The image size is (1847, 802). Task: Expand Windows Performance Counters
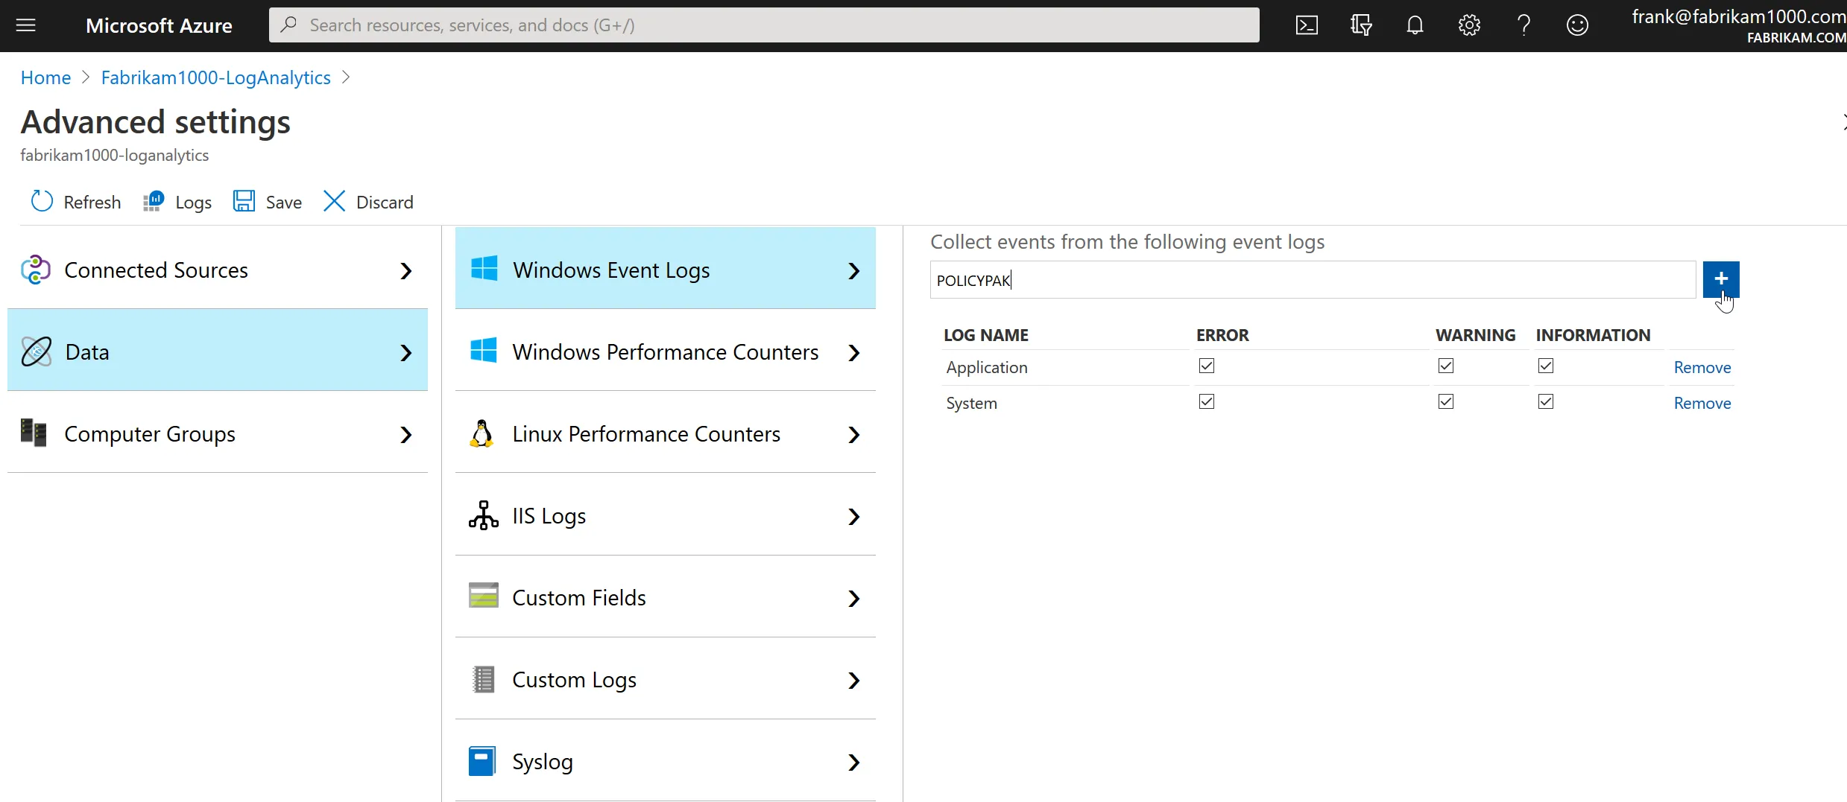pos(665,352)
